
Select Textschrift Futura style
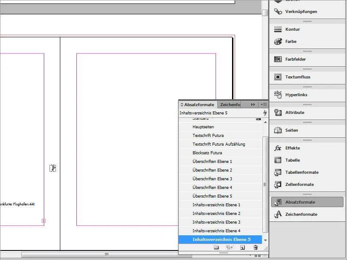(220, 136)
